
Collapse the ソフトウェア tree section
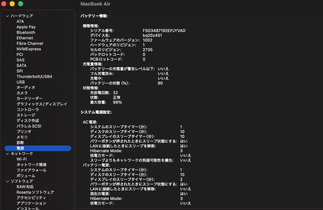click(x=7, y=181)
